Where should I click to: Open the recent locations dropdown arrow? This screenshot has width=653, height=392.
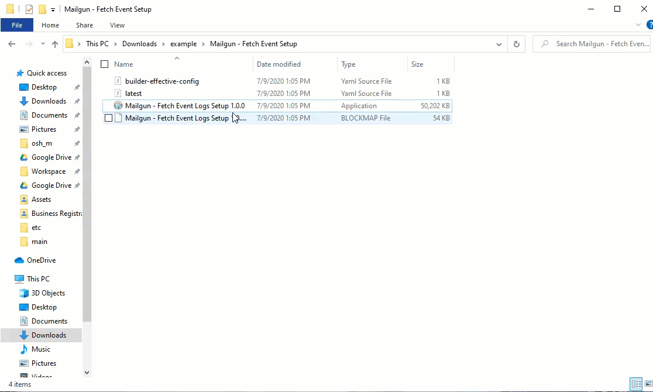tap(43, 44)
